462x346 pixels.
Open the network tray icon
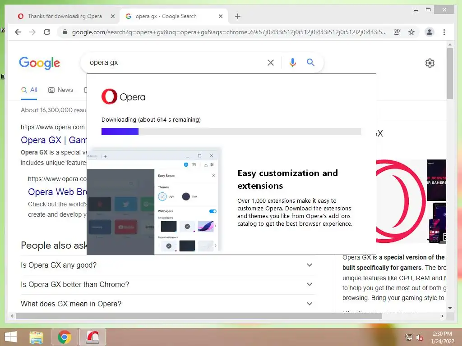coord(408,337)
